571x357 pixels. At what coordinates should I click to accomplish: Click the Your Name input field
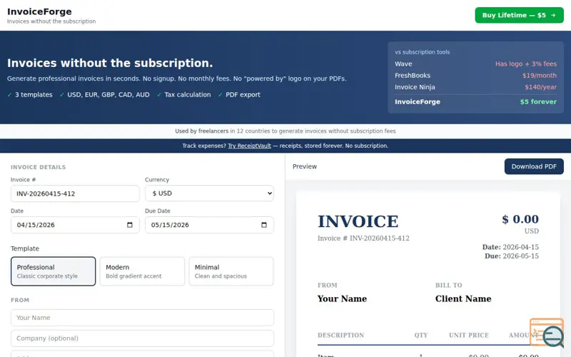point(142,318)
